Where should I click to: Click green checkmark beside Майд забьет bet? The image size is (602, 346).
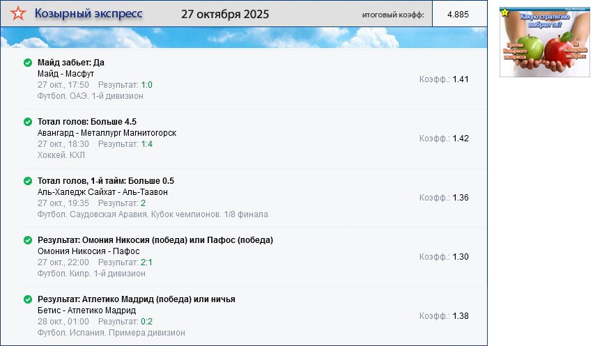[28, 63]
